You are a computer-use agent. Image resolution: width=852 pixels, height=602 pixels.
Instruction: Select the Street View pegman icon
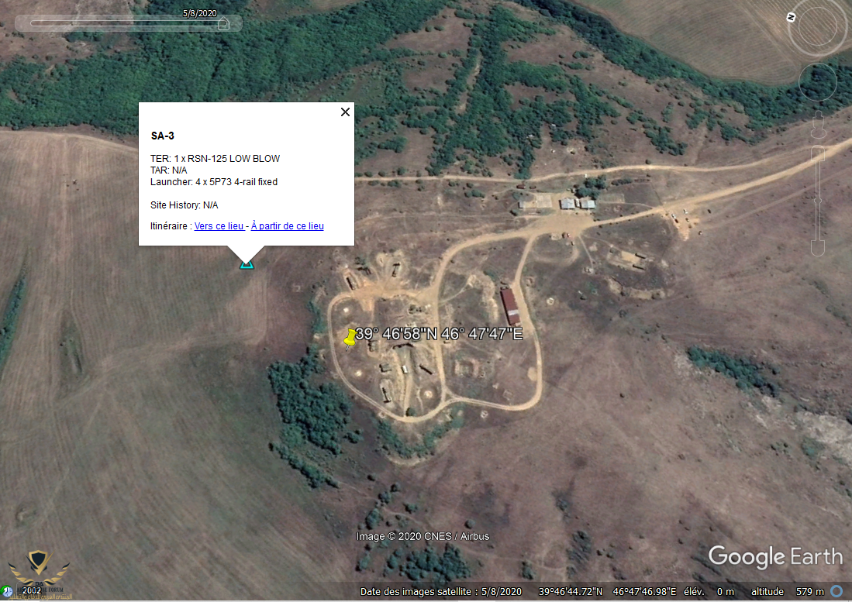coord(818,122)
